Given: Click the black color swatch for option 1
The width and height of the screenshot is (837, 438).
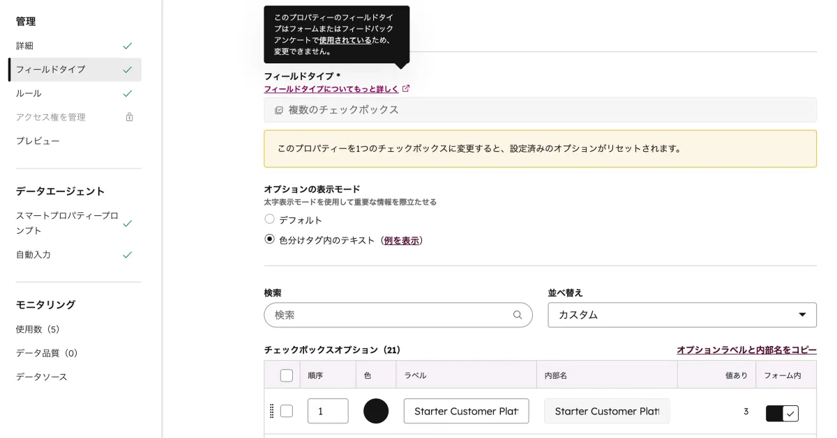Looking at the screenshot, I should (x=376, y=411).
